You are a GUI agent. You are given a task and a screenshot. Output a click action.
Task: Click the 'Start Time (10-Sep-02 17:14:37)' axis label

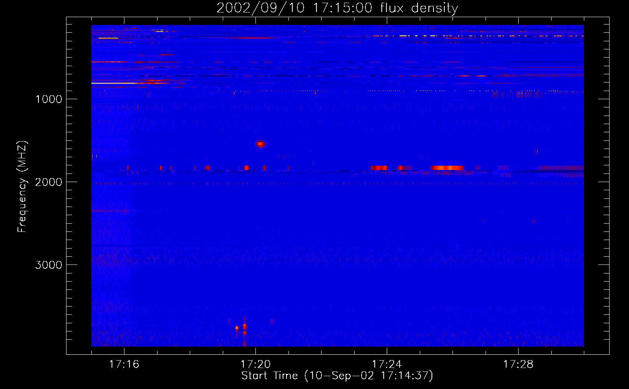pyautogui.click(x=337, y=376)
